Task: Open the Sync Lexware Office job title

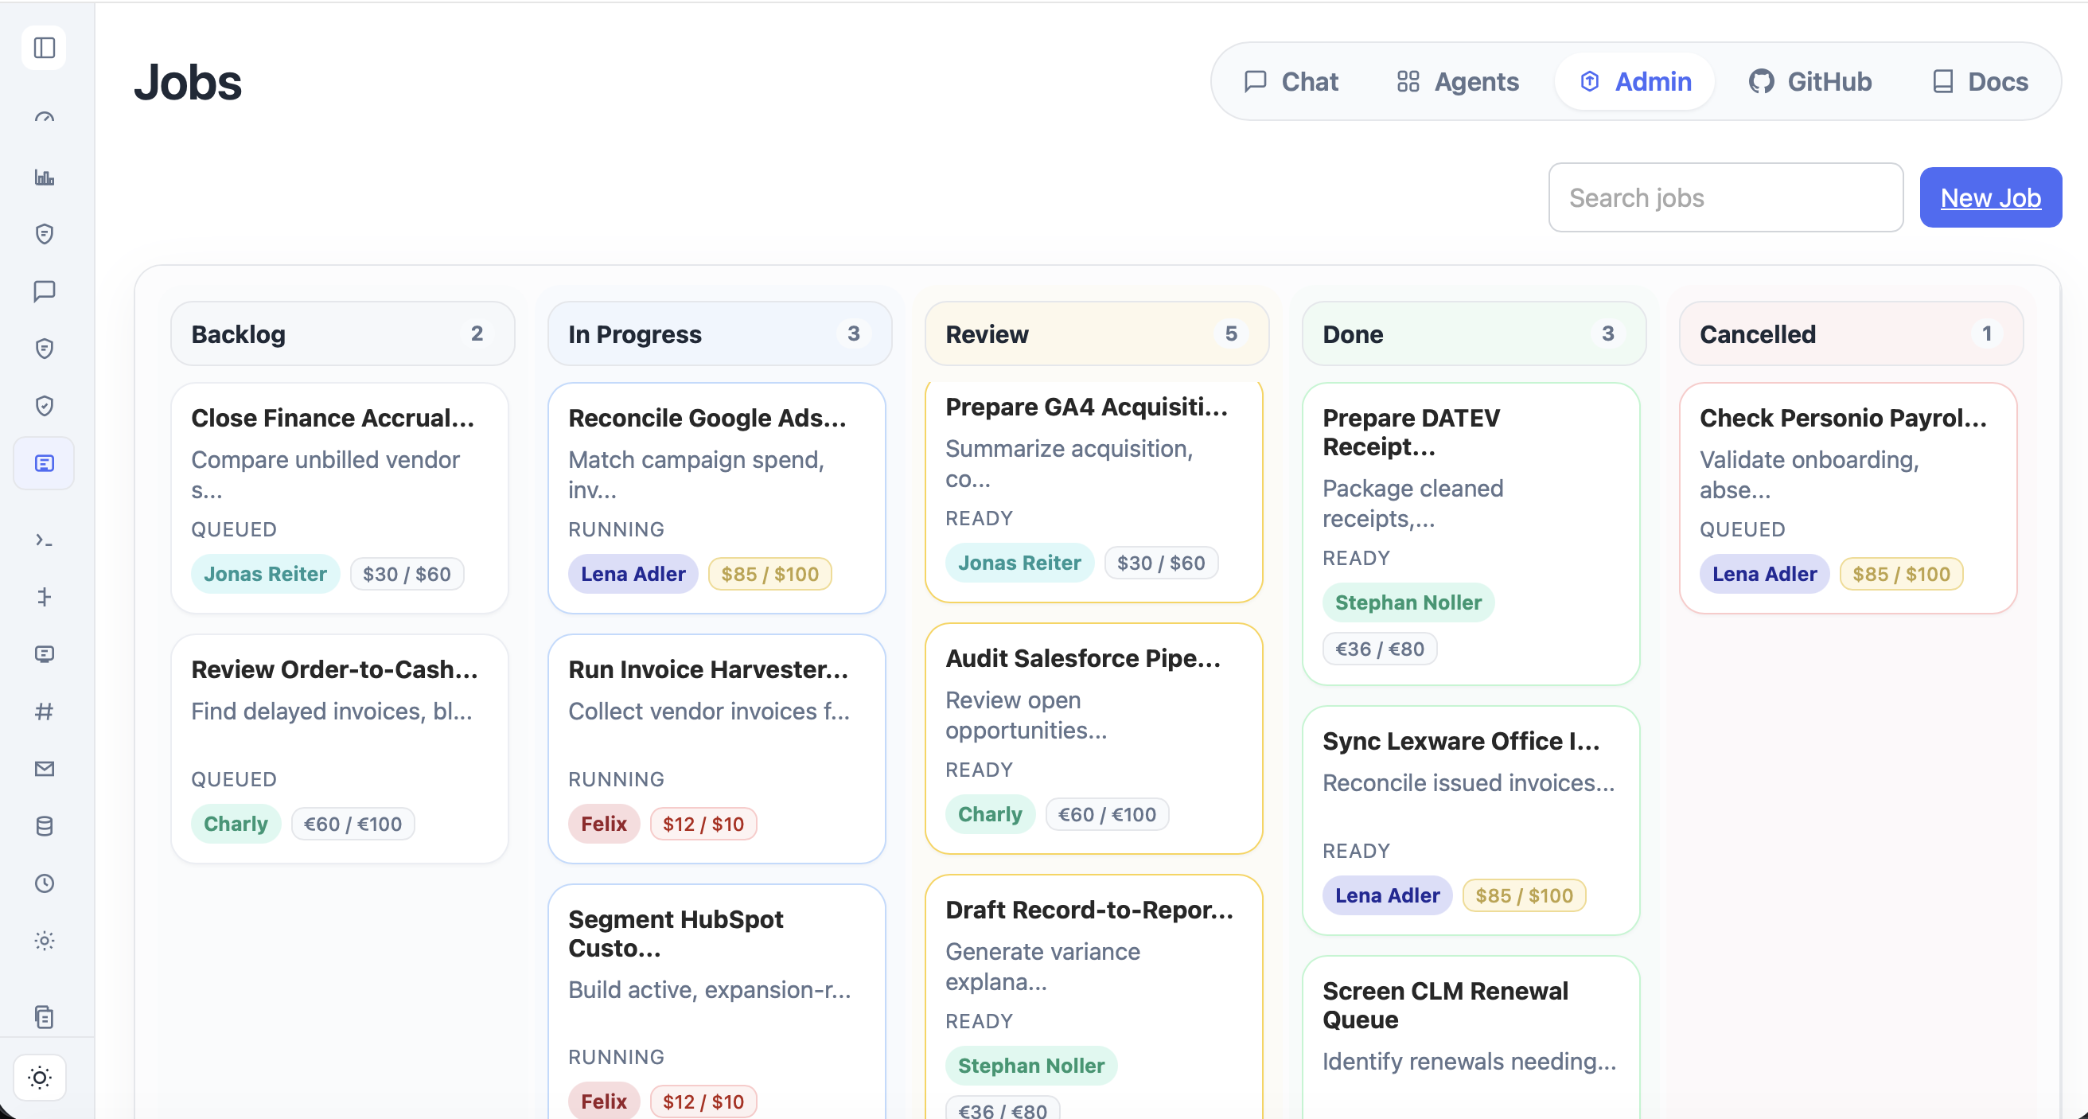Action: click(x=1461, y=741)
